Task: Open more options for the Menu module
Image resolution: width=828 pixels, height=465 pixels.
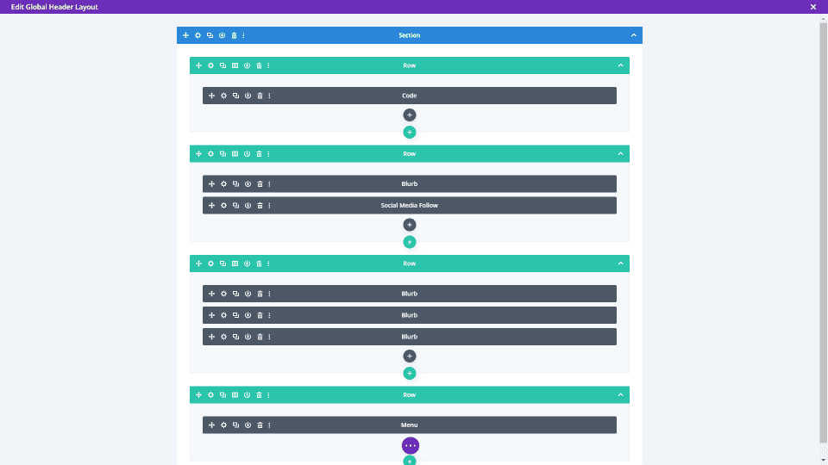Action: click(x=269, y=425)
